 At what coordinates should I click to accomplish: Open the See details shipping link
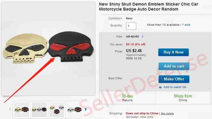click(x=167, y=113)
